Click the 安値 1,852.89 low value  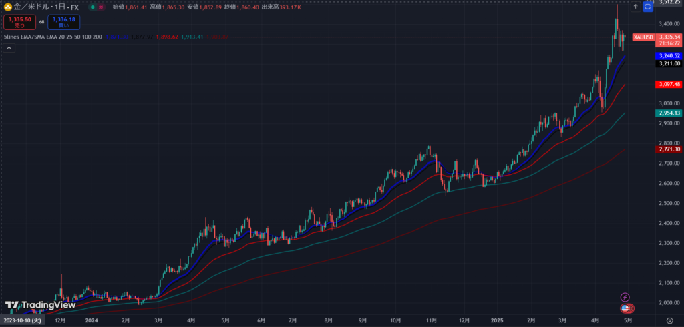click(204, 7)
